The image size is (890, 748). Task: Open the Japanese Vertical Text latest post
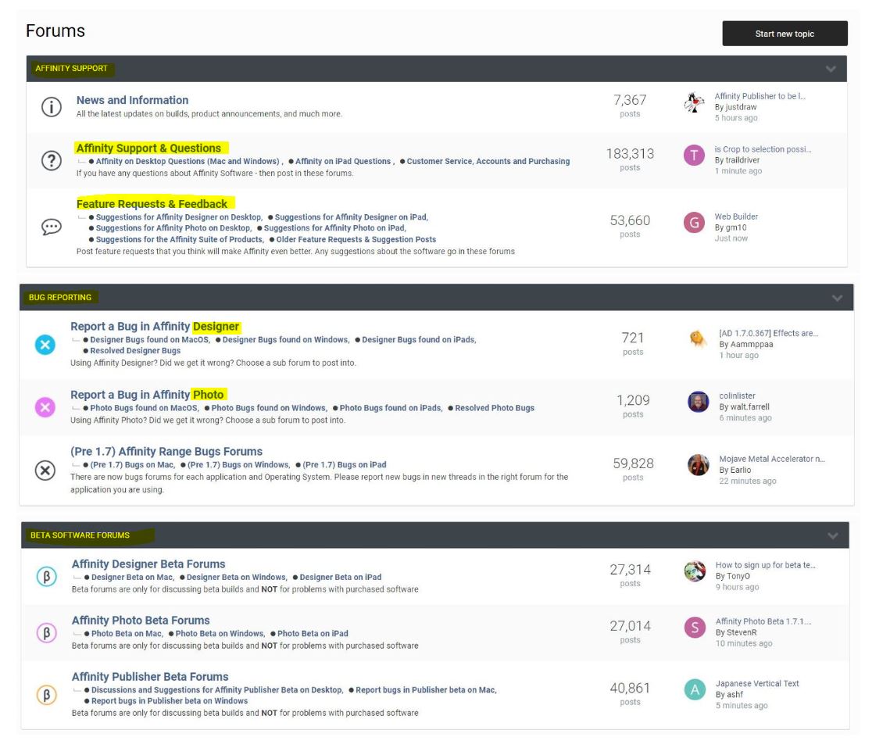point(757,683)
